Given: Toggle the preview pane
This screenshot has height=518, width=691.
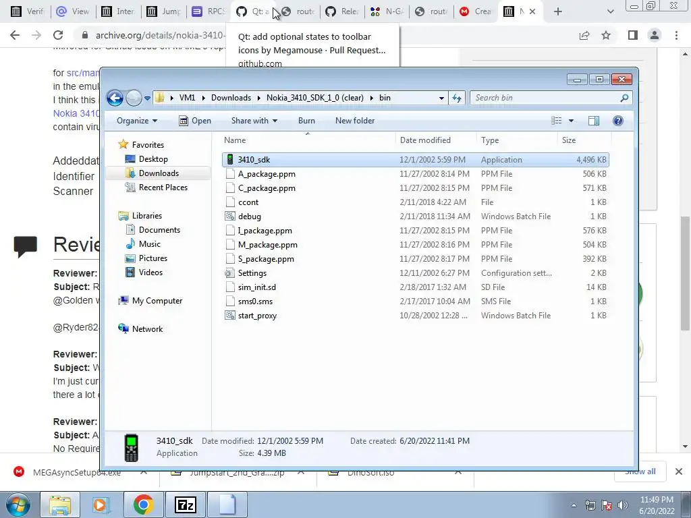Looking at the screenshot, I should (594, 121).
